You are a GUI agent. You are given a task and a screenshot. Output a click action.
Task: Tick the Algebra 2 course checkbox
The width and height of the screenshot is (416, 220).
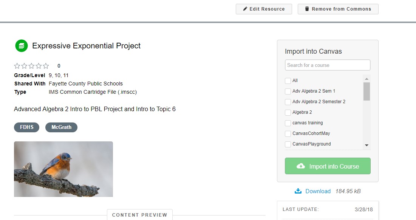click(288, 112)
